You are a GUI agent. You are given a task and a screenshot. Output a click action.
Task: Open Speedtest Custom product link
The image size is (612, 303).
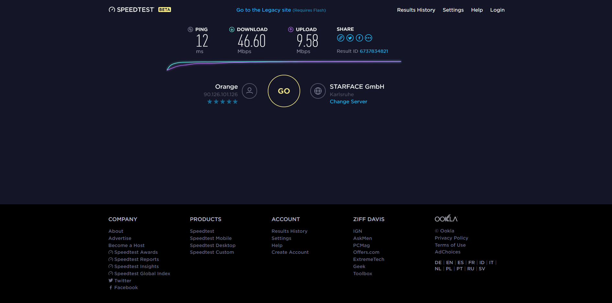tap(212, 252)
